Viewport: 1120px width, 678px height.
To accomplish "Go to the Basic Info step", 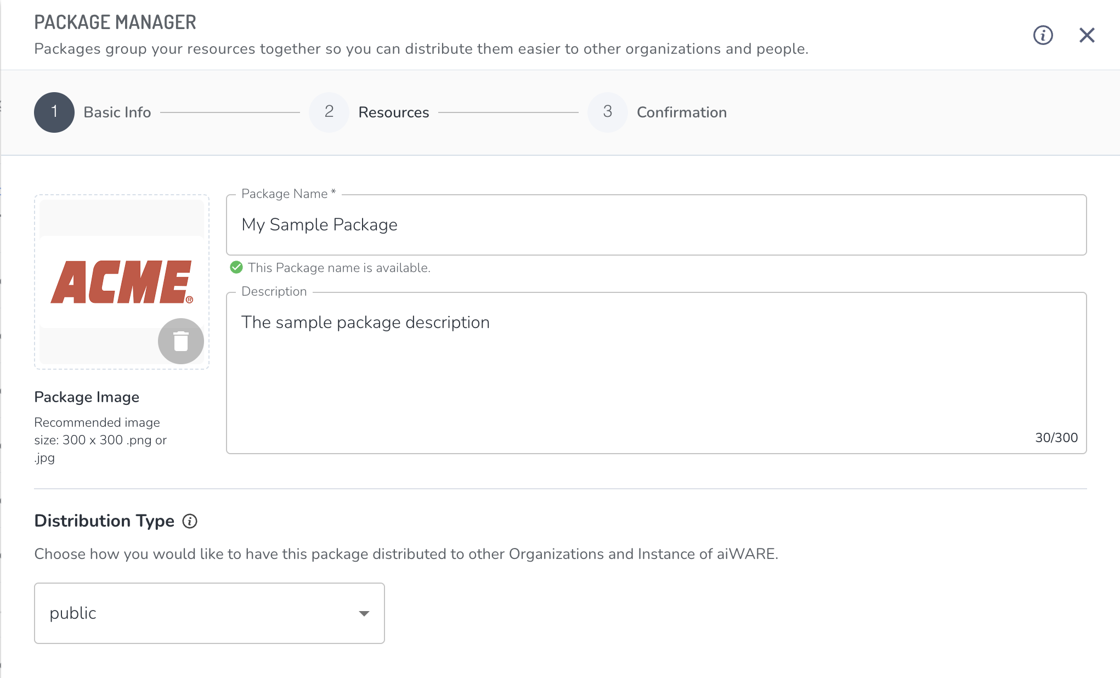I will coord(117,112).
